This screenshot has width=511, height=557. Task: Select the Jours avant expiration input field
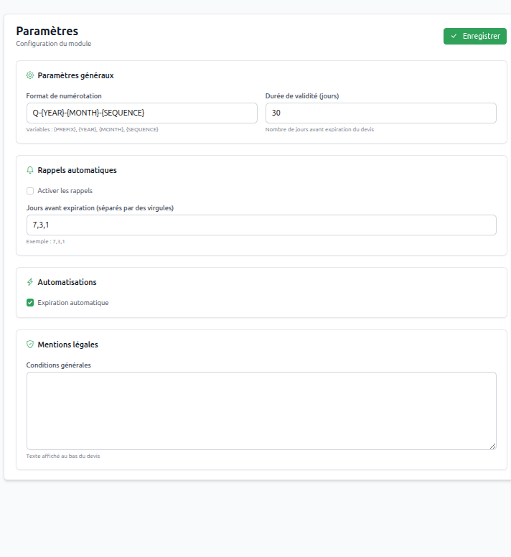click(261, 225)
